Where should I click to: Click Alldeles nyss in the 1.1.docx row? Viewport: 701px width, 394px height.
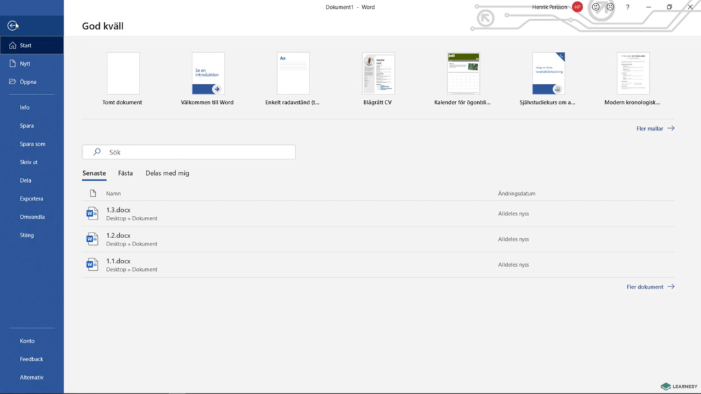tap(513, 265)
